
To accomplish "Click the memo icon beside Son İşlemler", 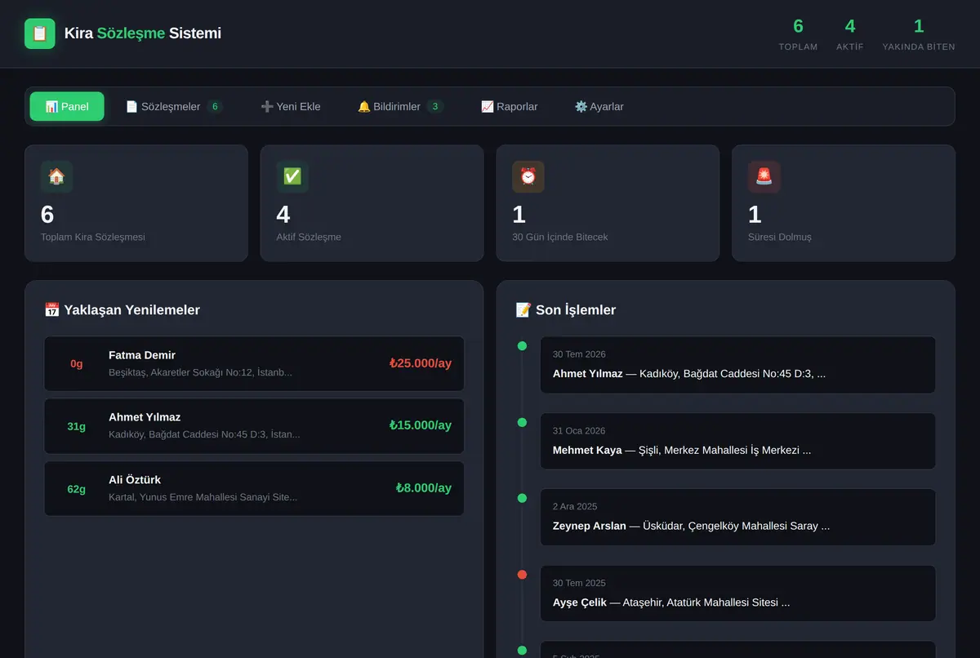I will coord(523,310).
